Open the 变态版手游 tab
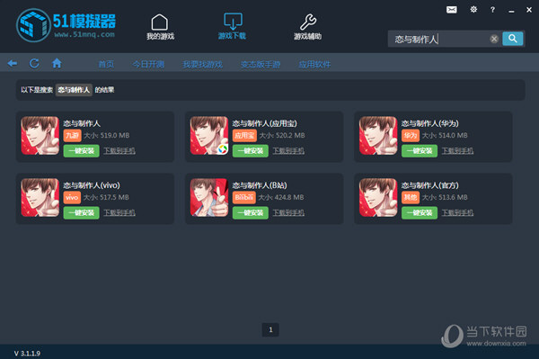The image size is (539, 359). pos(261,64)
